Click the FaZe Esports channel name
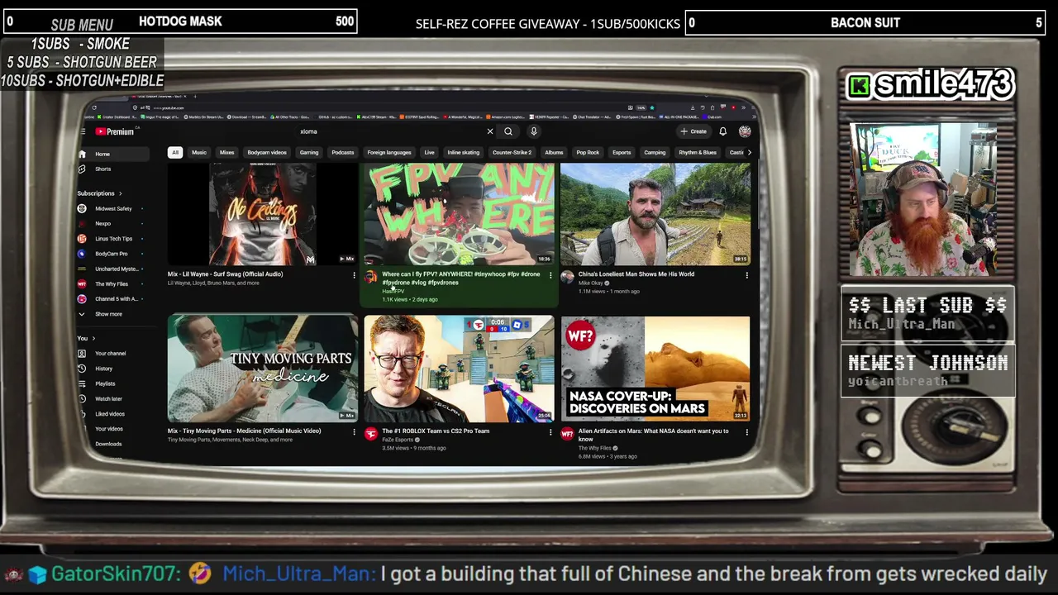Image resolution: width=1058 pixels, height=595 pixels. click(x=398, y=440)
